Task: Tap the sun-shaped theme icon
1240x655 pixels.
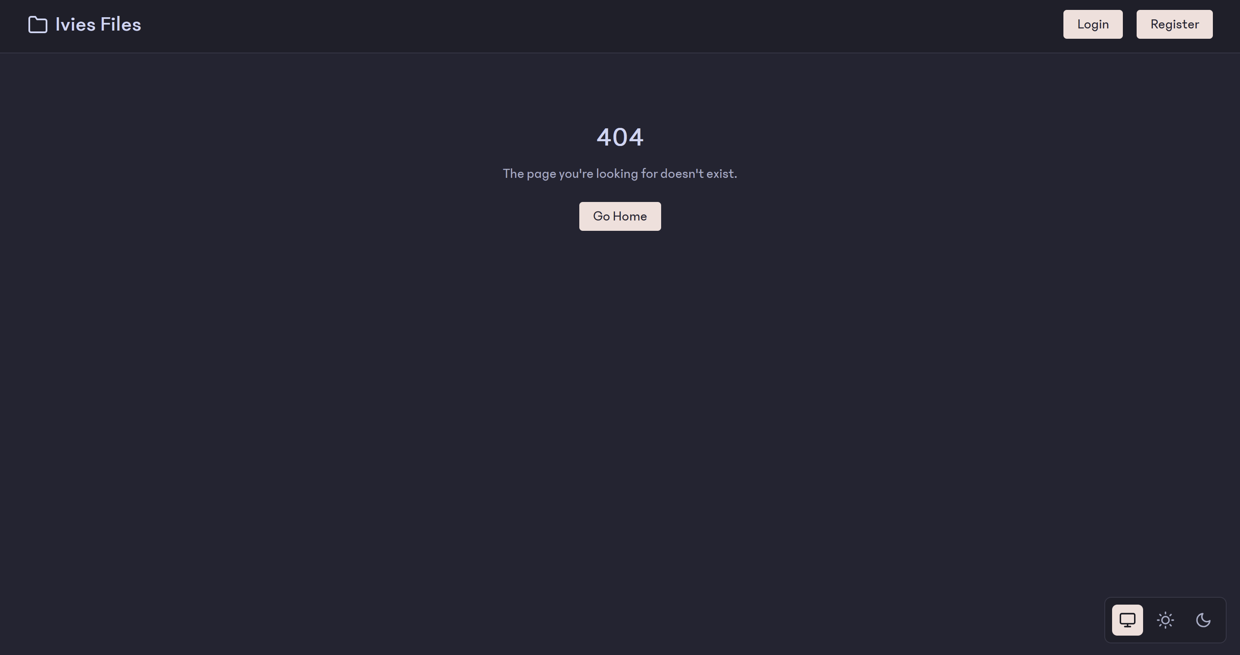Action: (x=1165, y=620)
